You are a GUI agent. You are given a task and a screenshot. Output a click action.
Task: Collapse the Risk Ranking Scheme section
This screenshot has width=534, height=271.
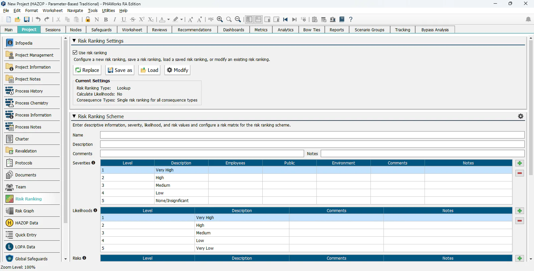click(74, 116)
